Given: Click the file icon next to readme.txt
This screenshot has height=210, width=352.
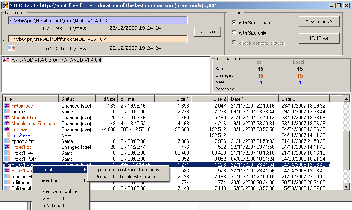Looking at the screenshot, I should [x=7, y=177].
